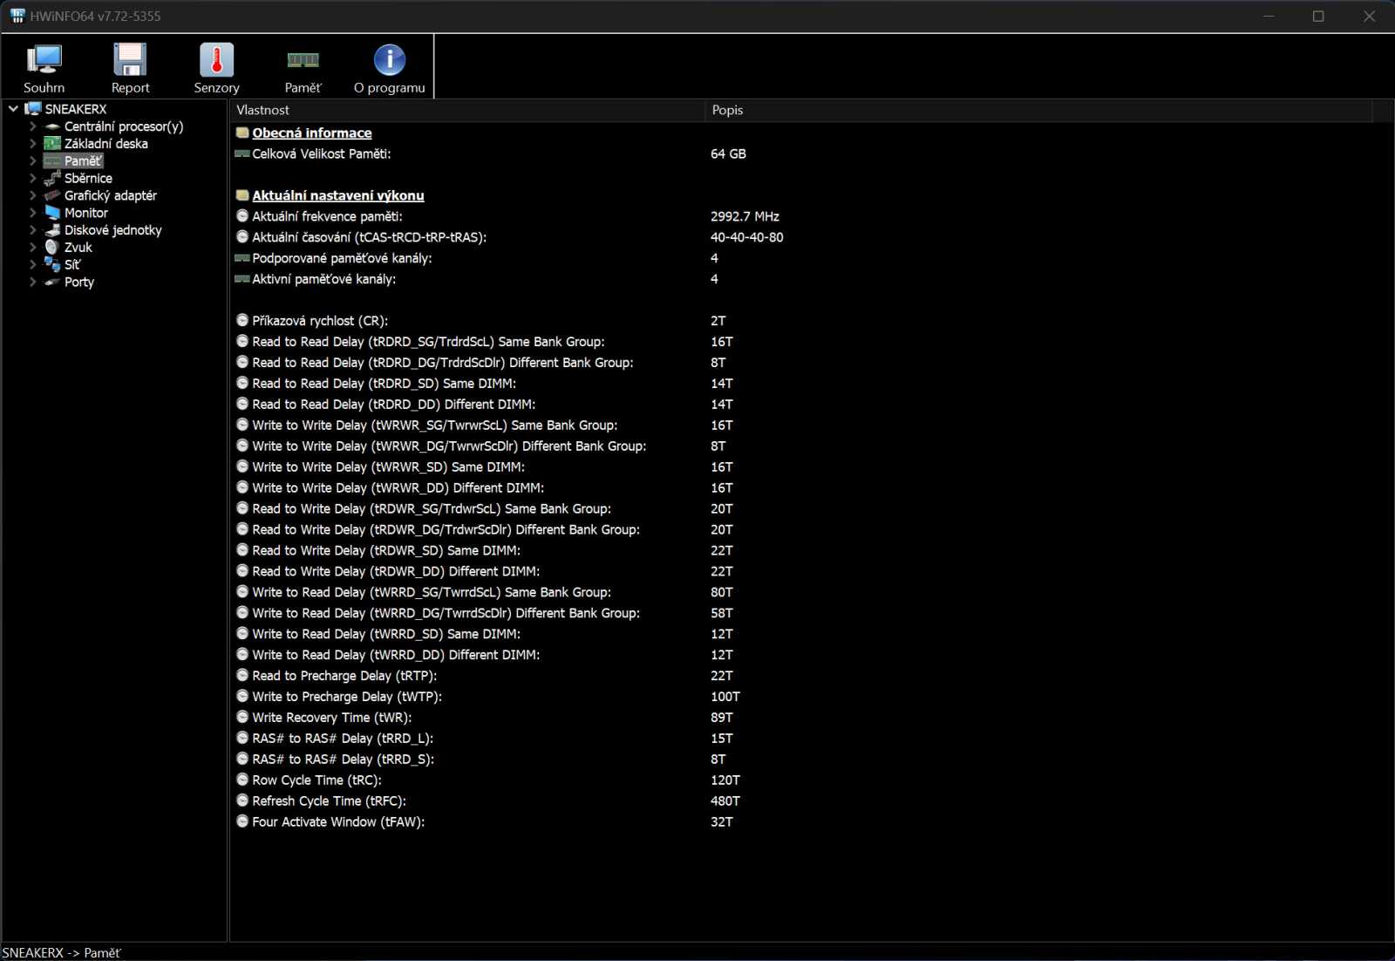Click the Porty connector icon
This screenshot has height=961, width=1395.
52,282
